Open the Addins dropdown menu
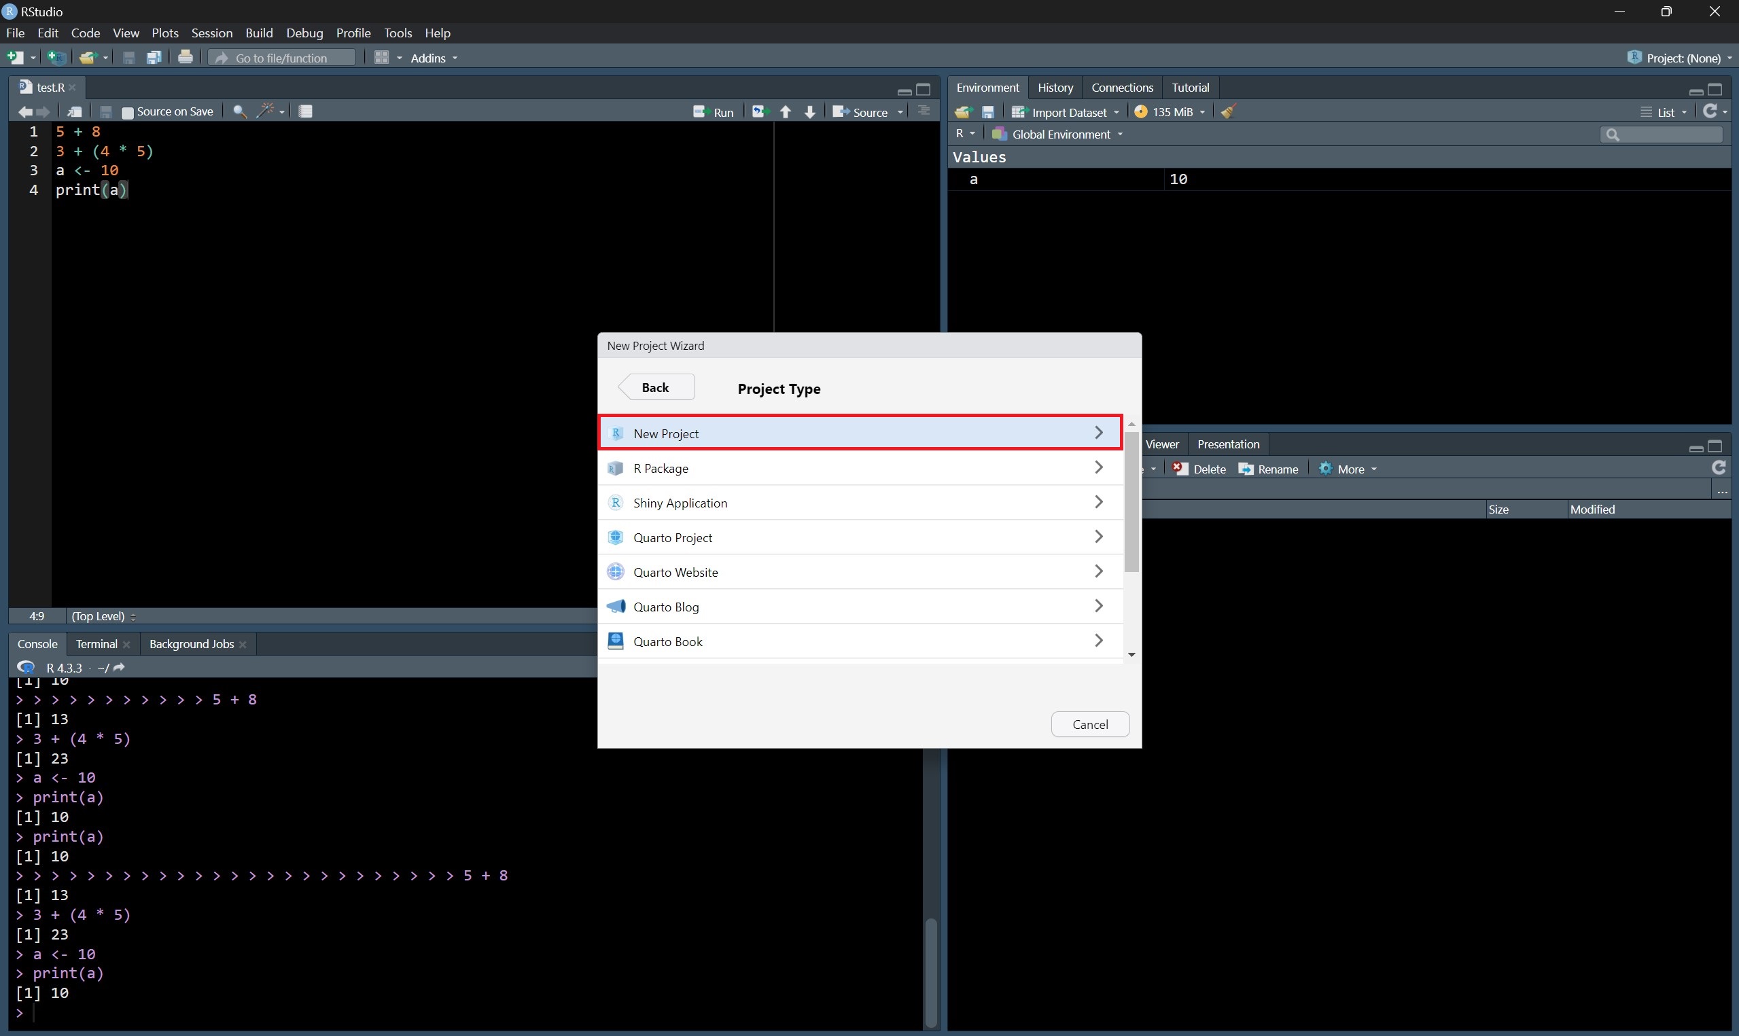Image resolution: width=1739 pixels, height=1036 pixels. tap(434, 58)
